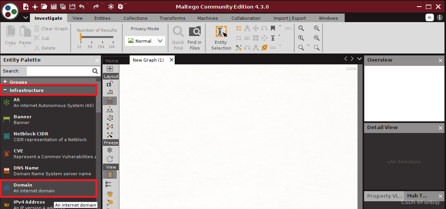This screenshot has width=446, height=209.
Task: Click the Number of Results slider handle
Action: tap(81, 37)
